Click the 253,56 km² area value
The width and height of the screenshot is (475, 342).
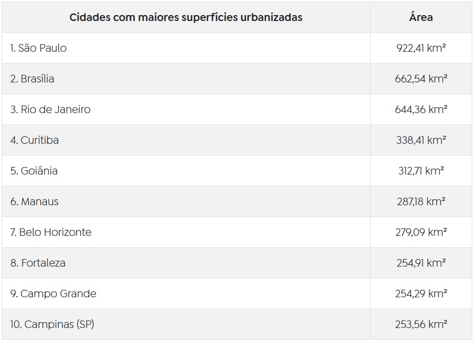point(421,324)
